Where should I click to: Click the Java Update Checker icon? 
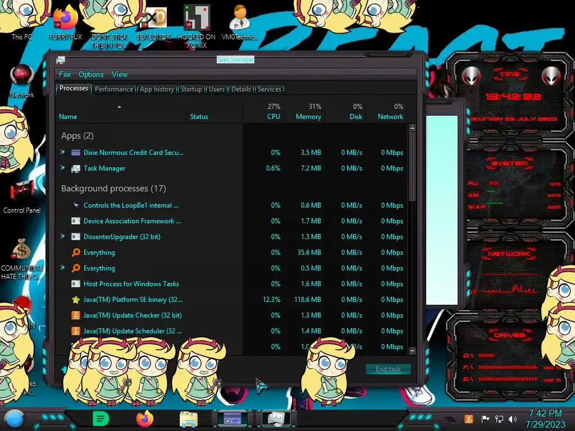pos(76,315)
